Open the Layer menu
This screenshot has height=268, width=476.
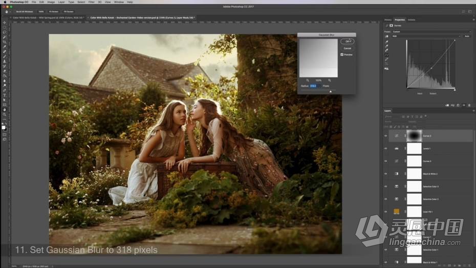point(61,2)
